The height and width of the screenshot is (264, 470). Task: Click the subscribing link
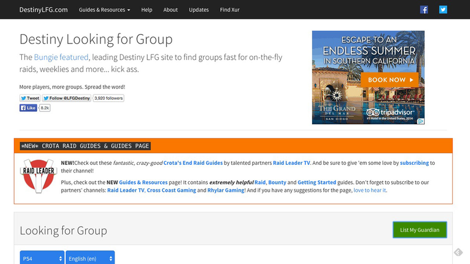click(414, 163)
